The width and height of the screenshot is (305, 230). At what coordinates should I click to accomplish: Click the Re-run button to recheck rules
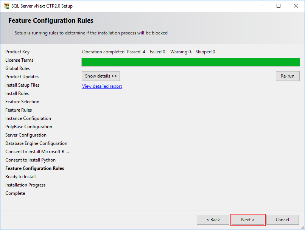click(x=288, y=76)
